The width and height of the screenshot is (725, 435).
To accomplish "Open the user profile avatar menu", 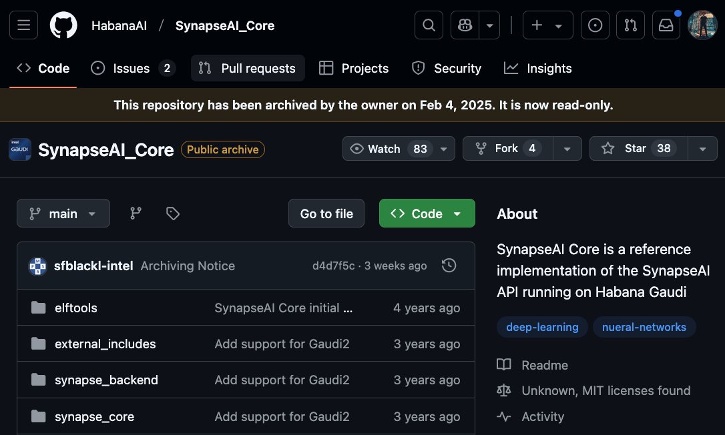I will [702, 25].
